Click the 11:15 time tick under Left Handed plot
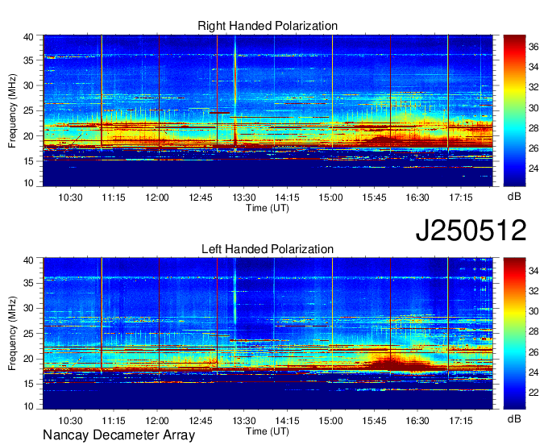 point(114,421)
